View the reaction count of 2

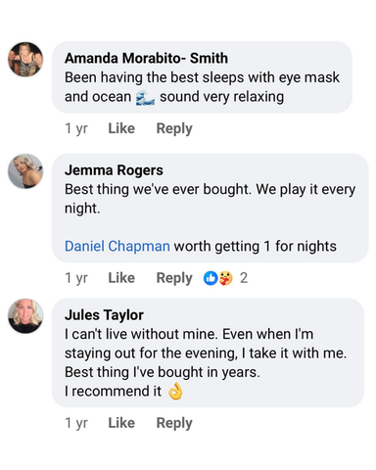coord(244,278)
